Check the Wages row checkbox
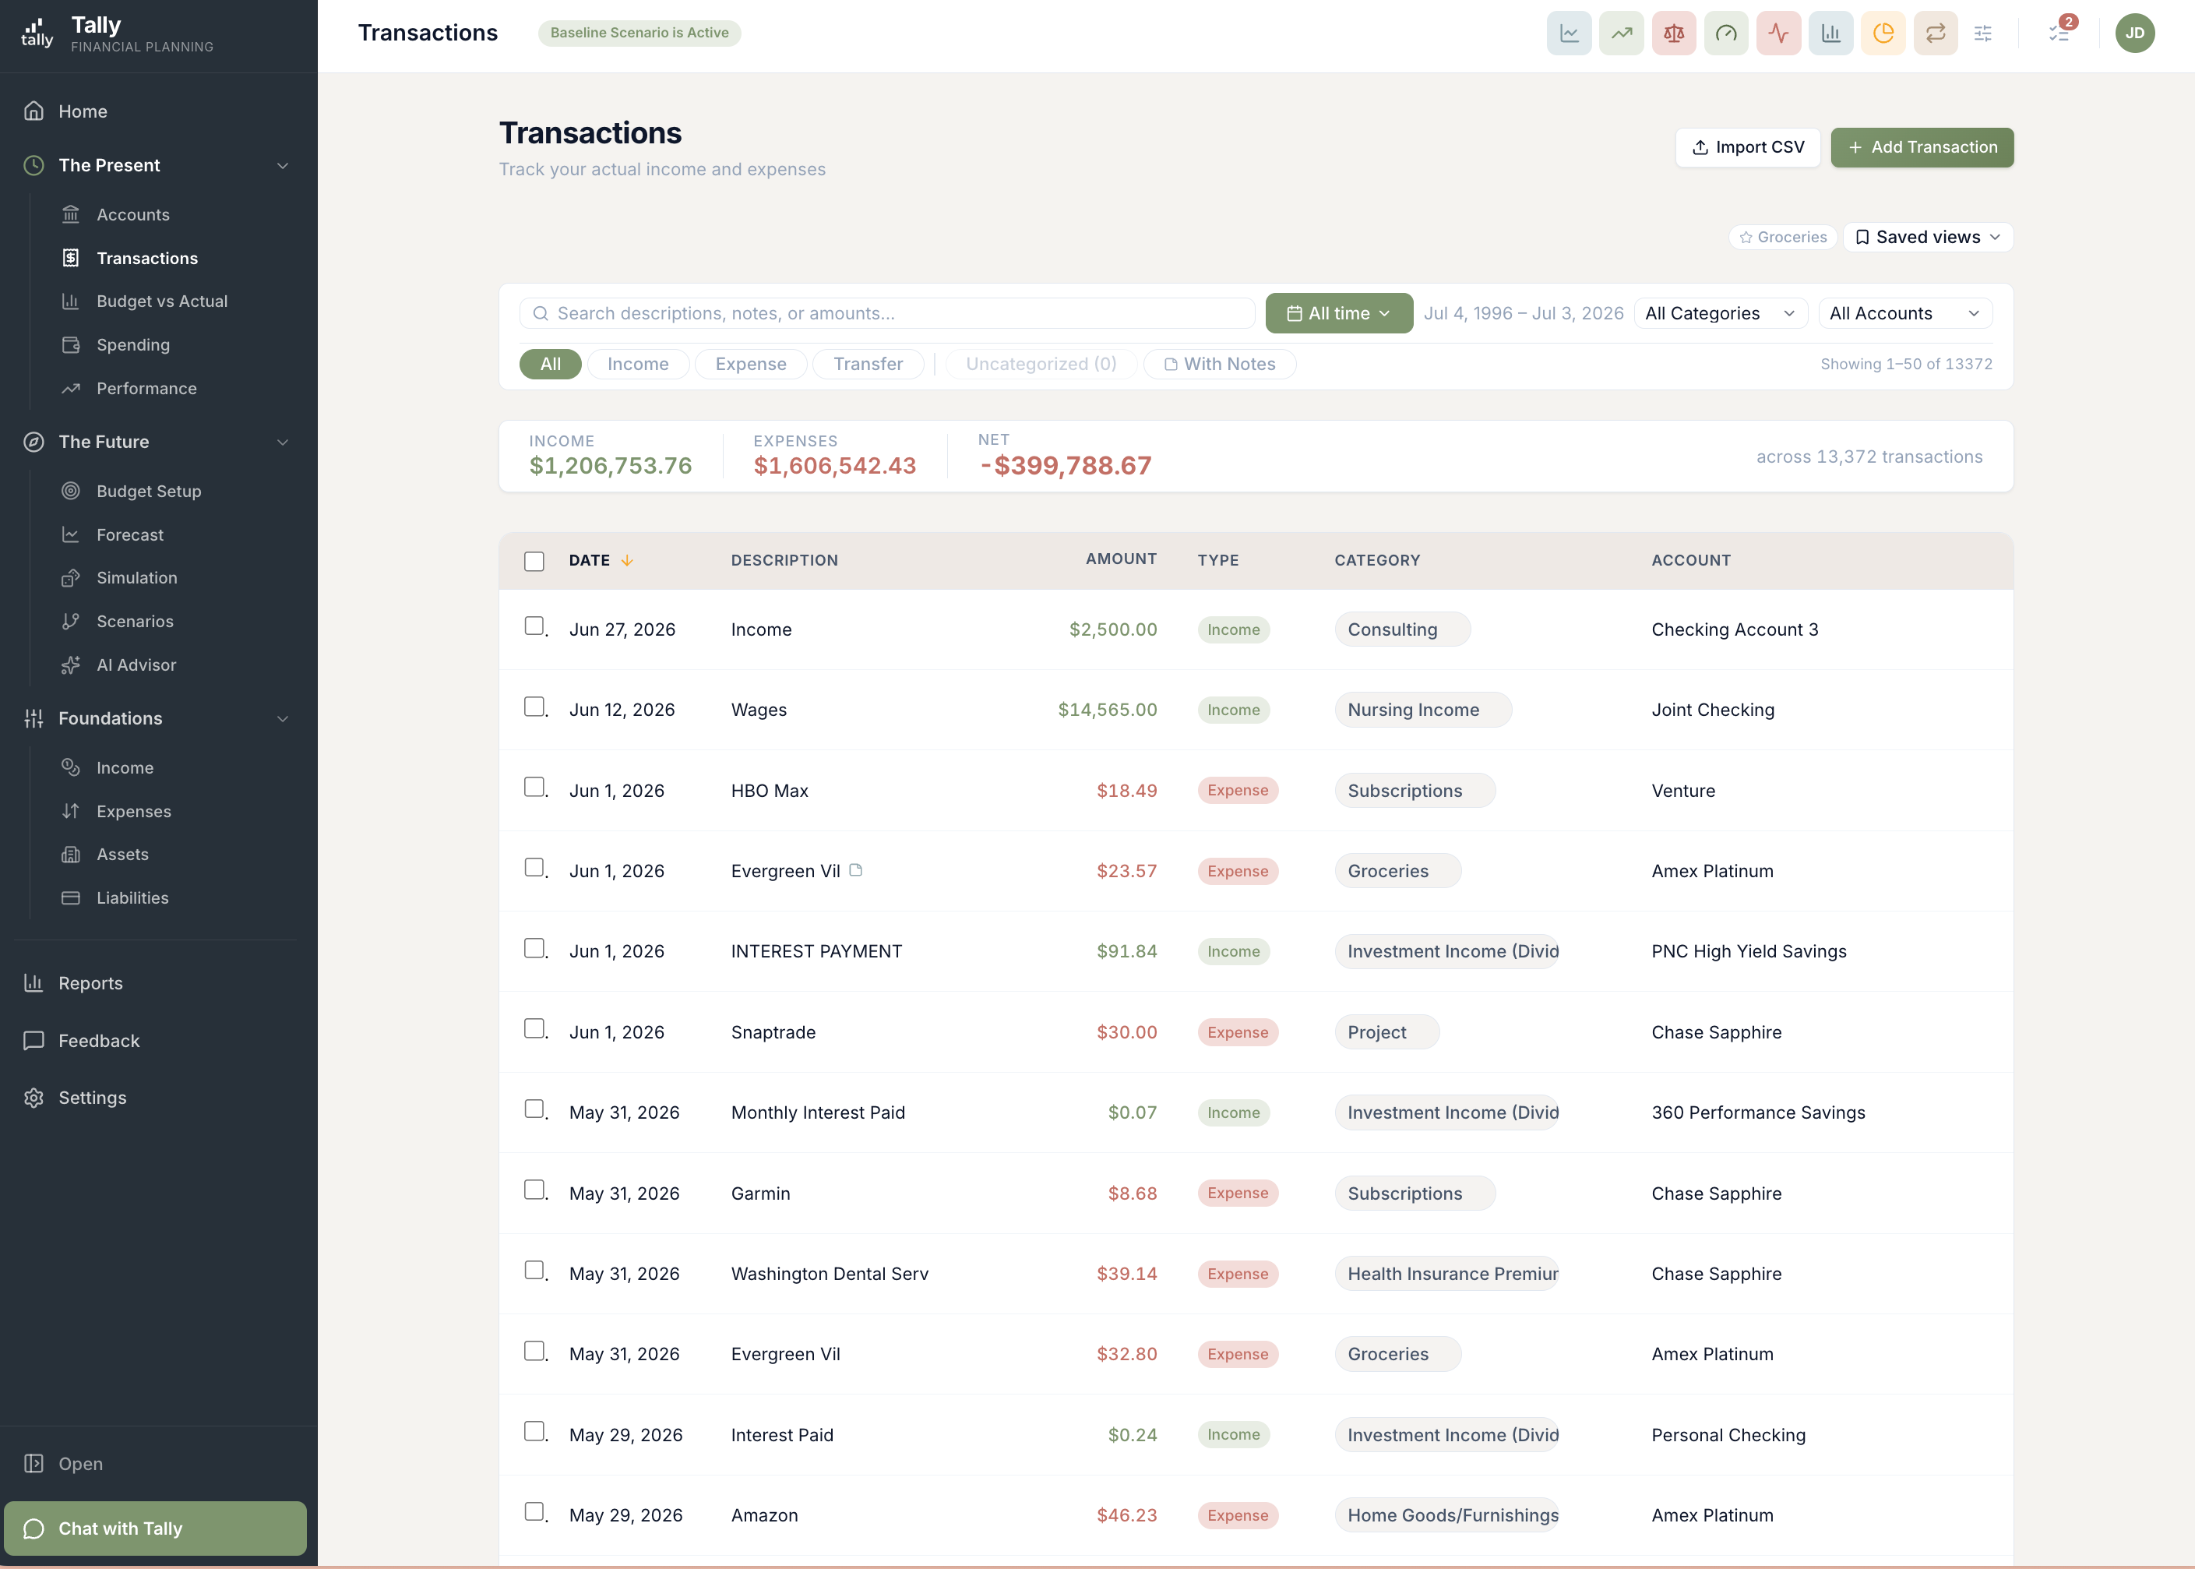 coord(534,707)
